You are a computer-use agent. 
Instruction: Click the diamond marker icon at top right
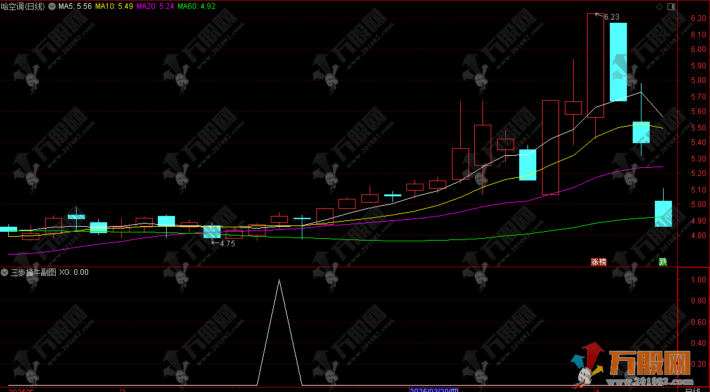point(659,6)
